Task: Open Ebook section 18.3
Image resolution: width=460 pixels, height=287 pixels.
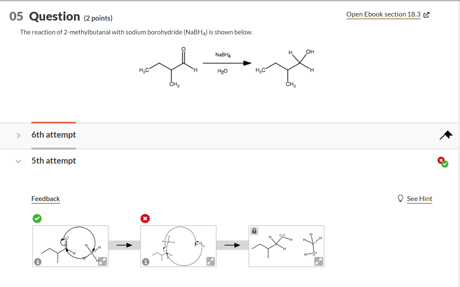Action: 383,14
